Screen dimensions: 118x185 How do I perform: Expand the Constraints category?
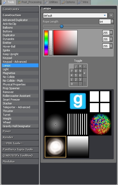pos(20,9)
